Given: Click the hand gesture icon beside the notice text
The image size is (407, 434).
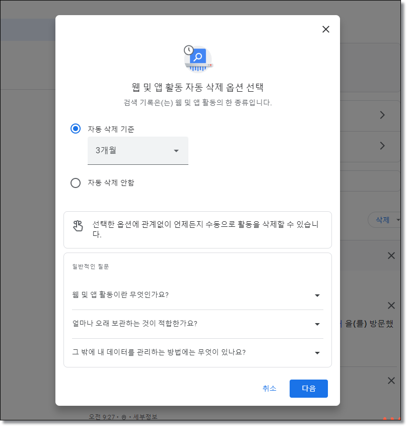Looking at the screenshot, I should 78,227.
